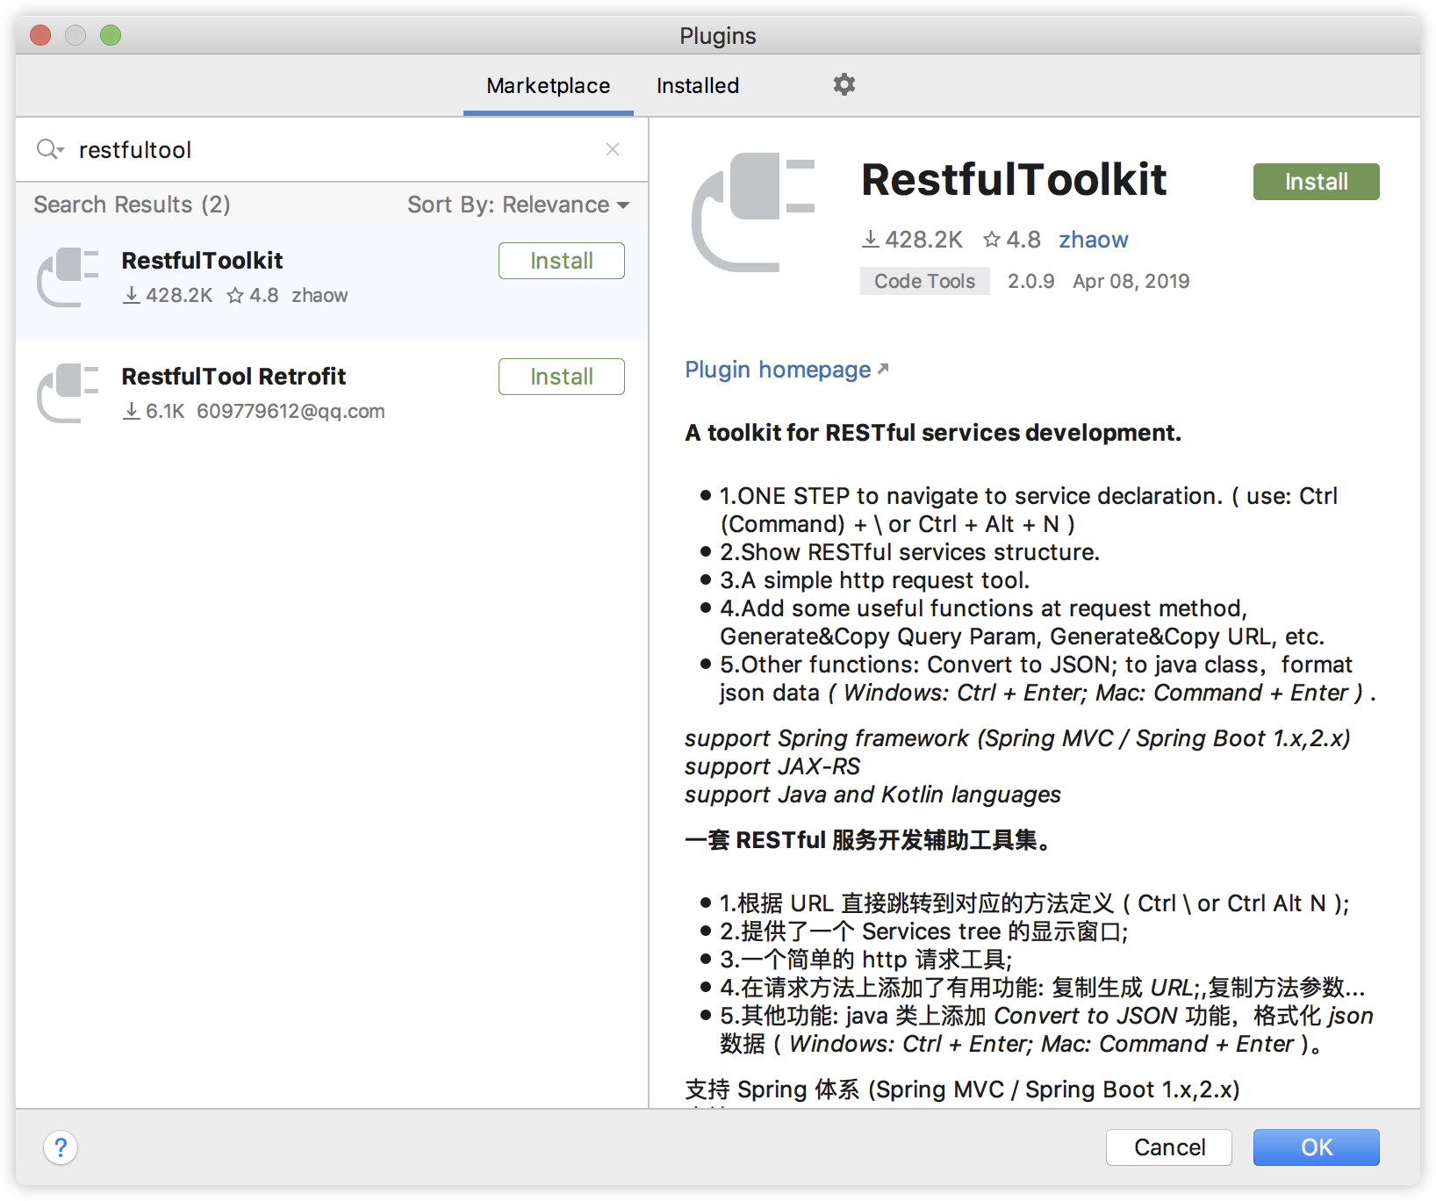Click the RestfulTool Retrofit plugin icon

pyautogui.click(x=68, y=393)
